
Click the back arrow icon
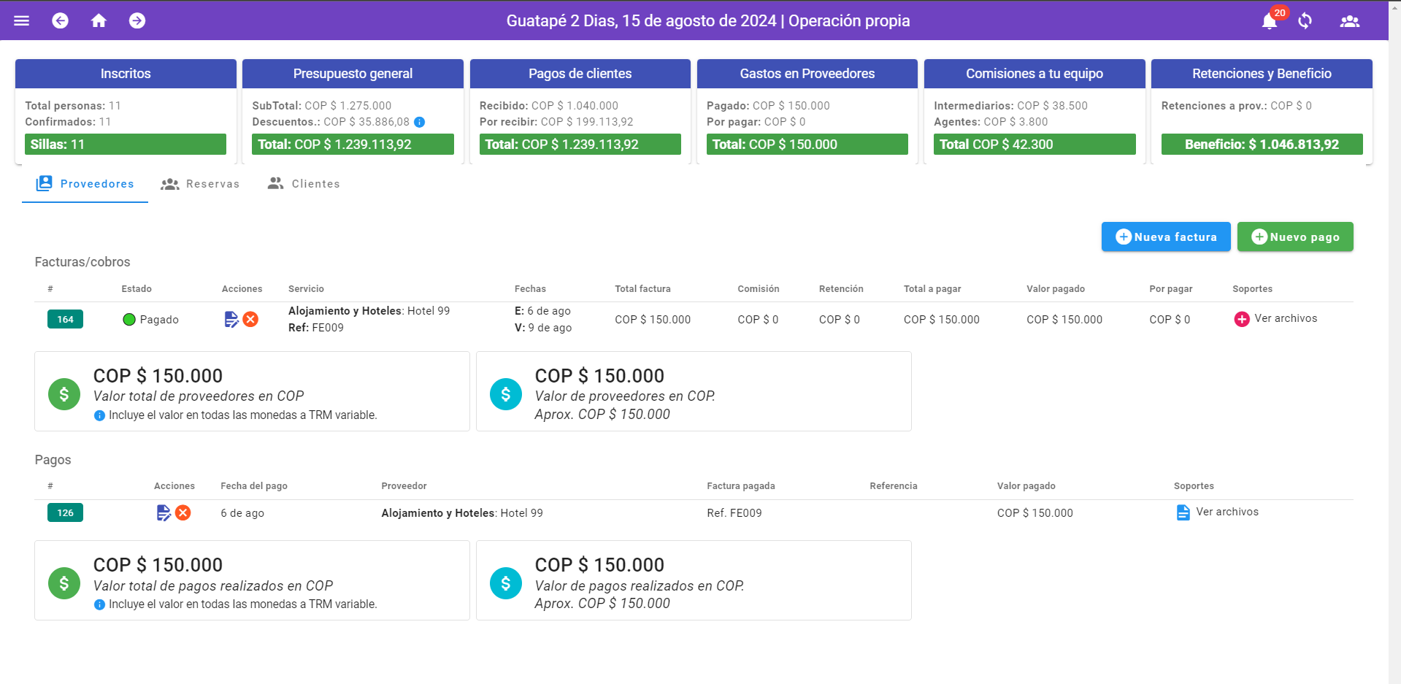(x=61, y=20)
